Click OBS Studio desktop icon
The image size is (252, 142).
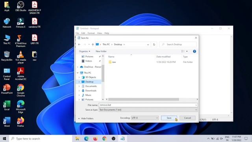[x=20, y=6]
